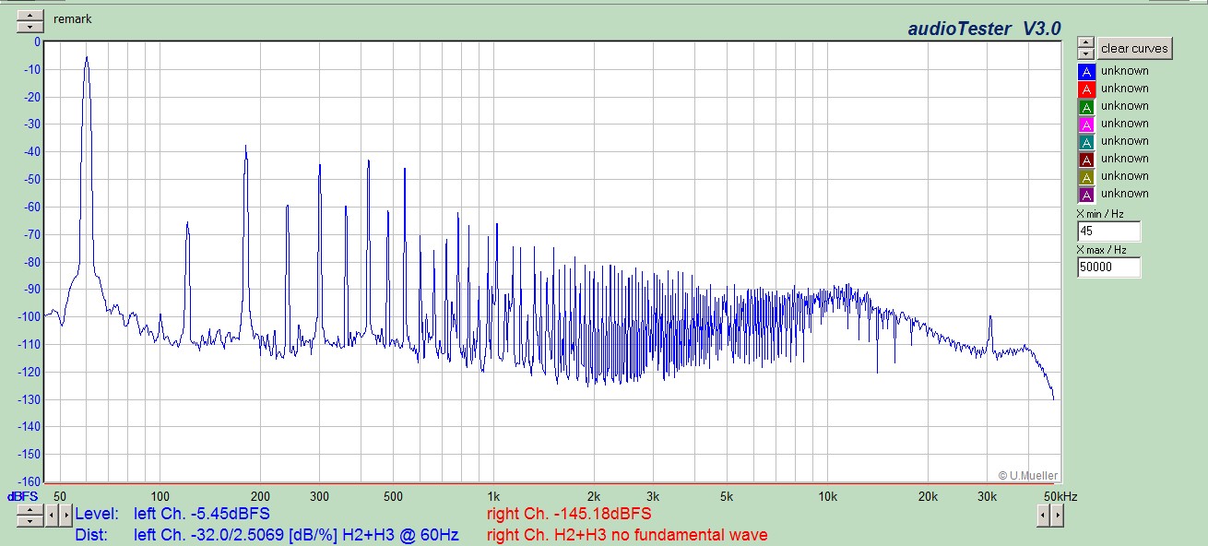Viewport: 1208px width, 546px height.
Task: Click the 'left Ch. -5.45dBFS' level readout
Action: pyautogui.click(x=202, y=515)
